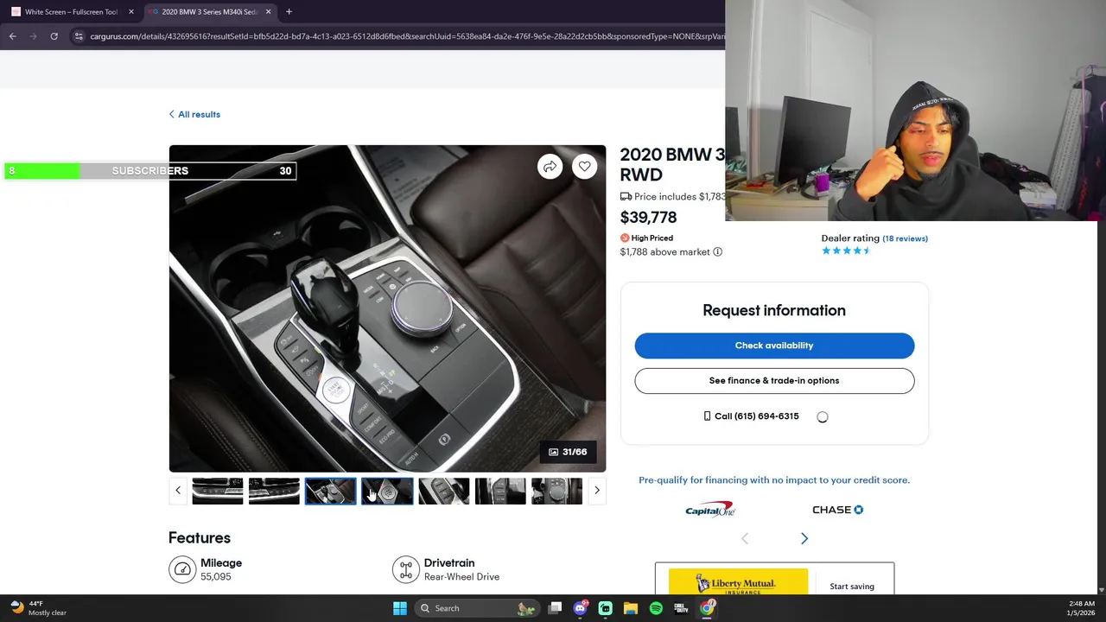
Task: Click the Chase logo
Action: [837, 510]
